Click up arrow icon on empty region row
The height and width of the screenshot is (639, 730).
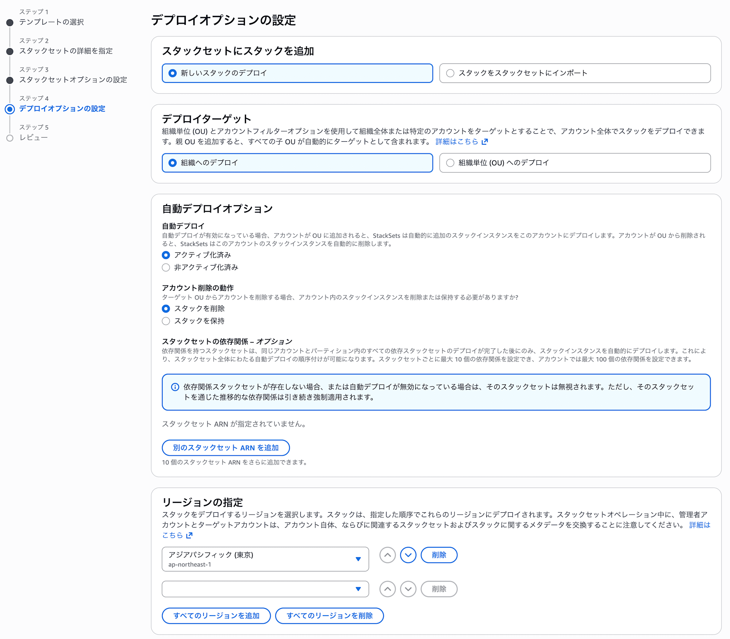[x=388, y=589]
